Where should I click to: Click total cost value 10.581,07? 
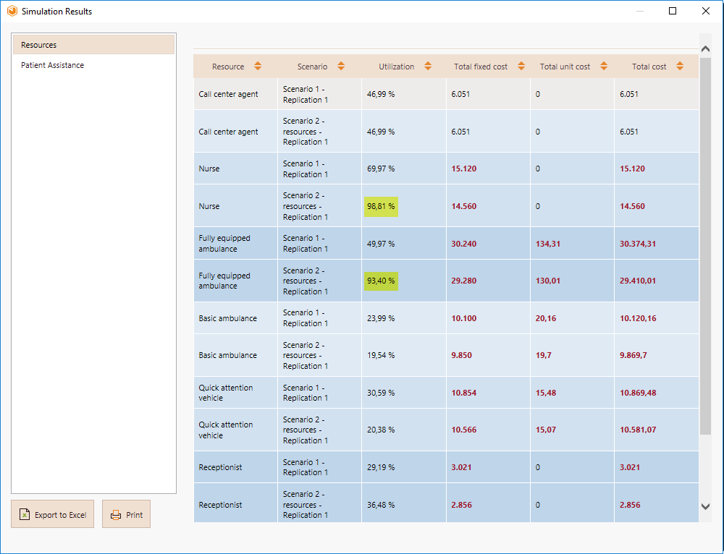[638, 430]
